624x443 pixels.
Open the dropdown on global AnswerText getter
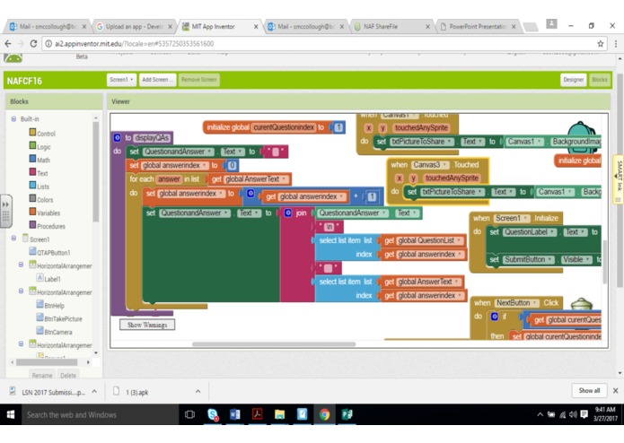click(x=284, y=179)
